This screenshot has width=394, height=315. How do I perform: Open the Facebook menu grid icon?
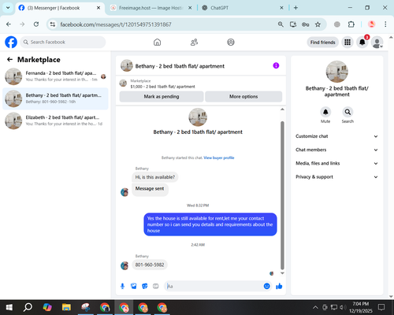(348, 43)
